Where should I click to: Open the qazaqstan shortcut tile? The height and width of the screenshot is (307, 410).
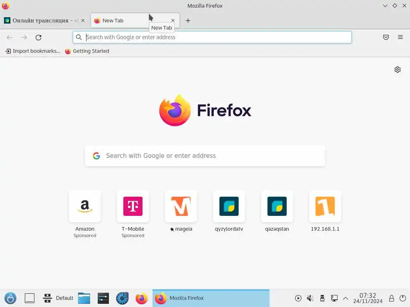[x=277, y=207]
